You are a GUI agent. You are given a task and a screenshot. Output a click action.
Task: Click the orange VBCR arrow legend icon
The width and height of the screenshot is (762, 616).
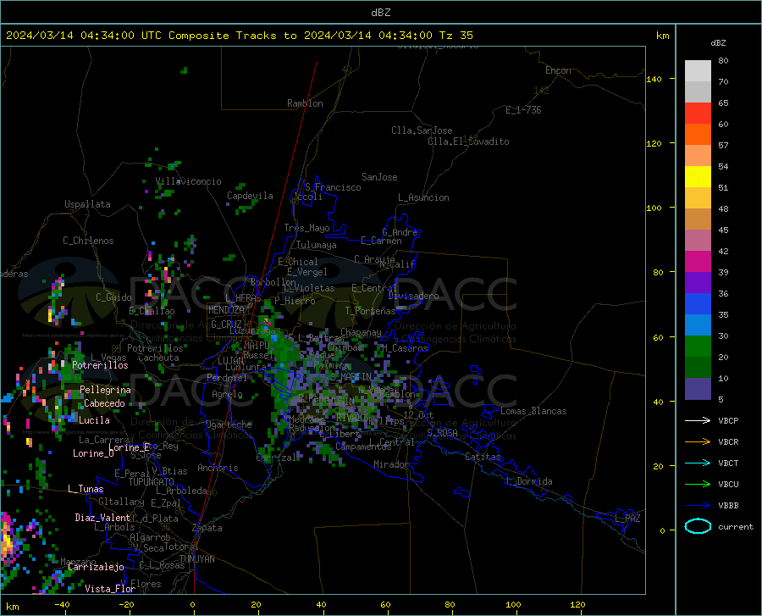(698, 441)
